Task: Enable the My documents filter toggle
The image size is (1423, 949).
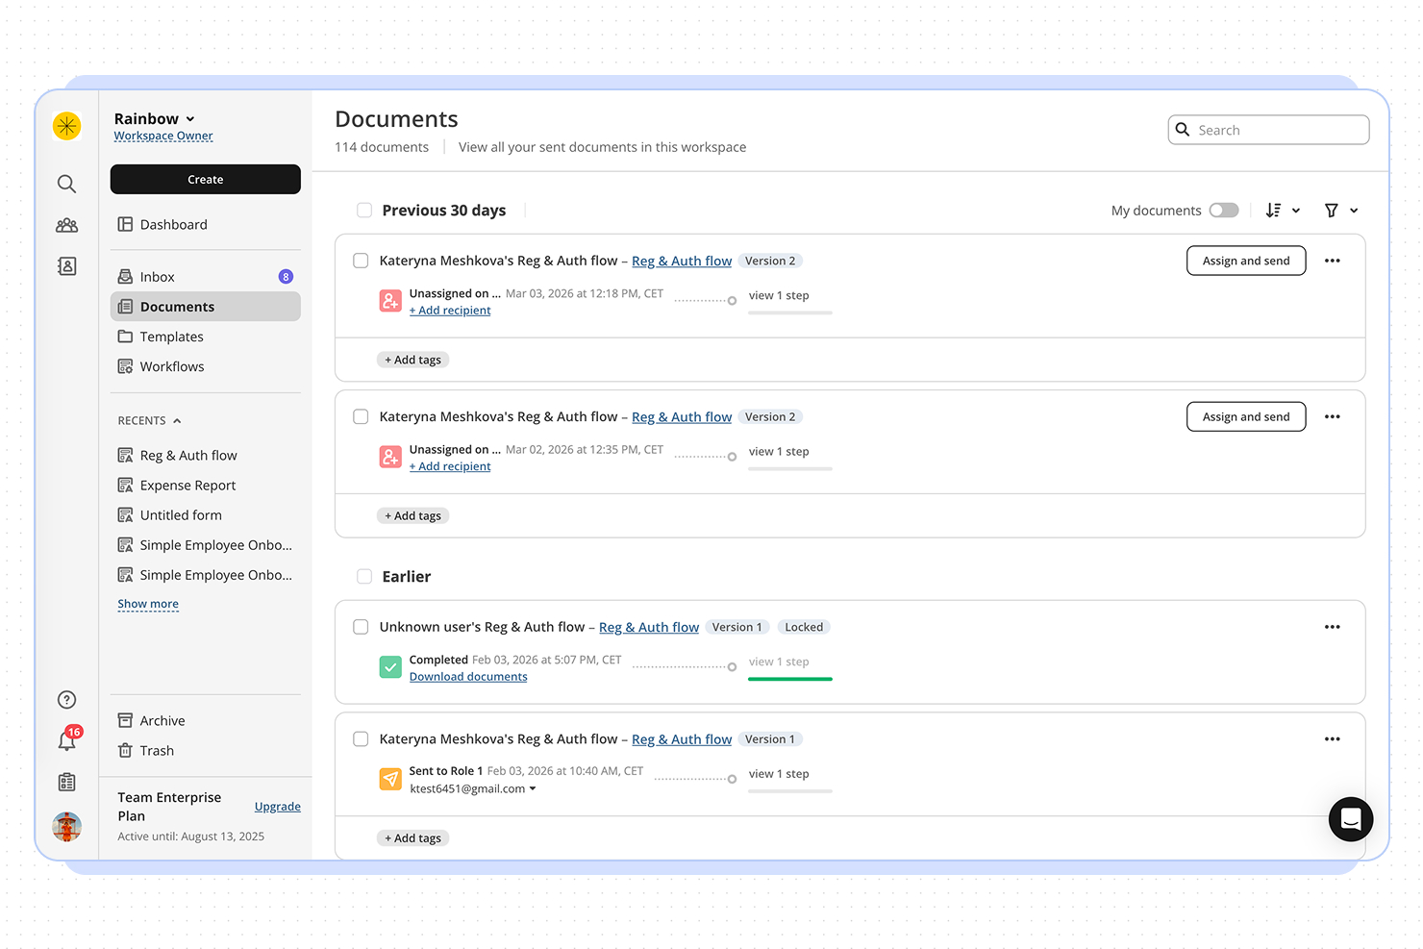Action: pos(1223,210)
